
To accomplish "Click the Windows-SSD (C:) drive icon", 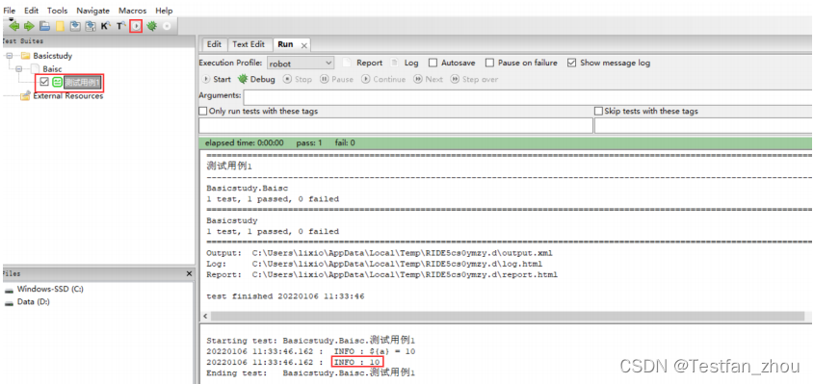I will (9, 290).
